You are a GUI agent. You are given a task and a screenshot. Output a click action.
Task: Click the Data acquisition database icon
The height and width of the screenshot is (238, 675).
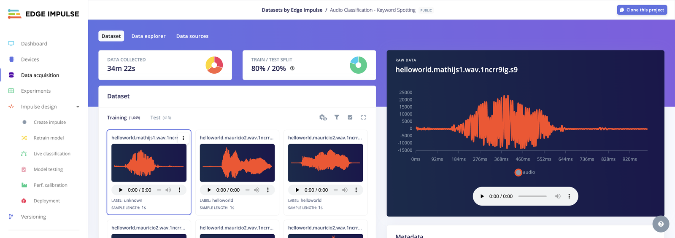pyautogui.click(x=11, y=75)
